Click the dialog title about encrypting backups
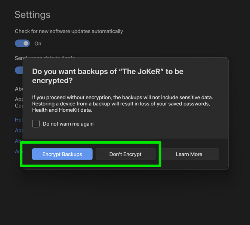Screen dimensions: 250x225 pyautogui.click(x=108, y=75)
